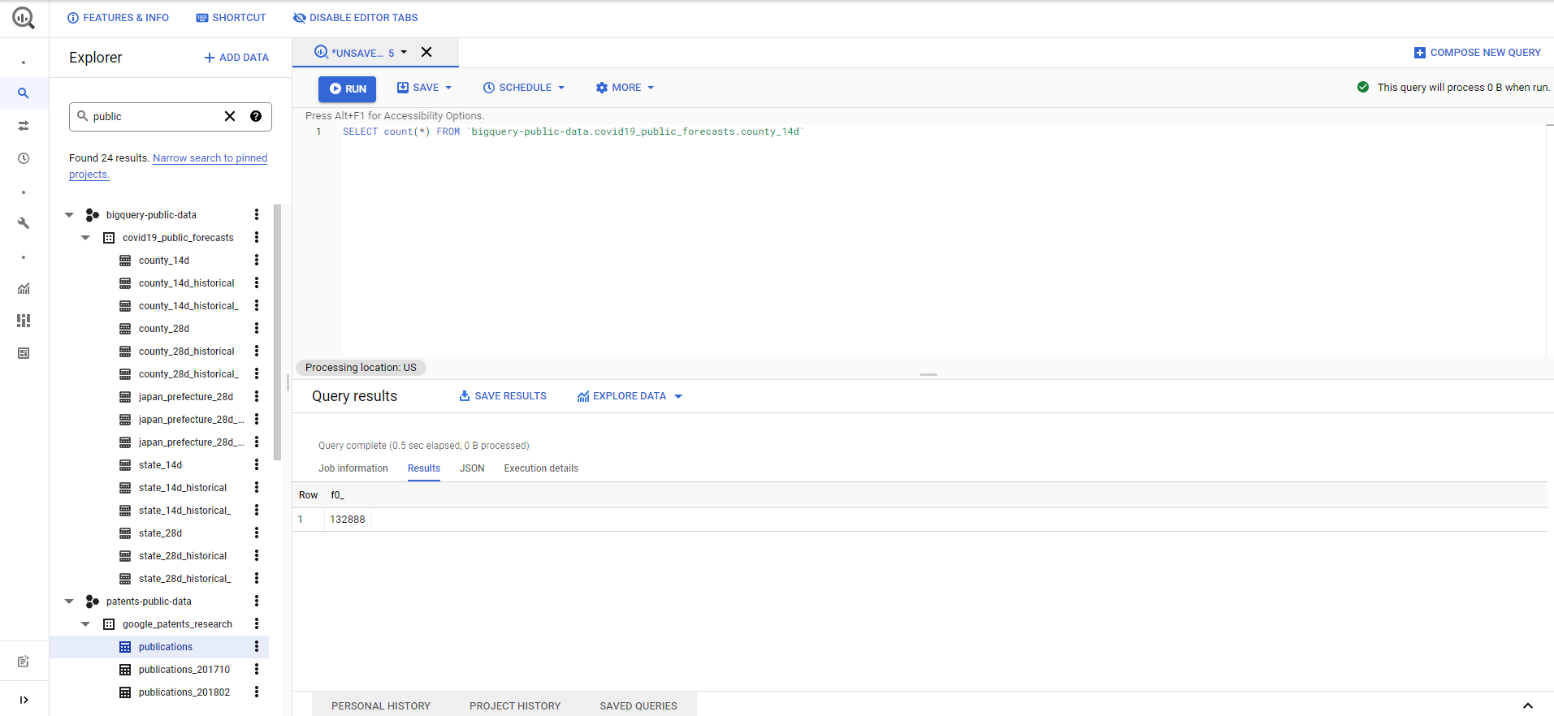Clear the explorer search text
Image resolution: width=1554 pixels, height=716 pixels.
click(x=230, y=116)
